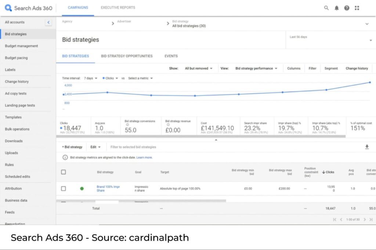Click All bid strategies (30) breadcrumb
The width and height of the screenshot is (376, 250).
pos(189,26)
